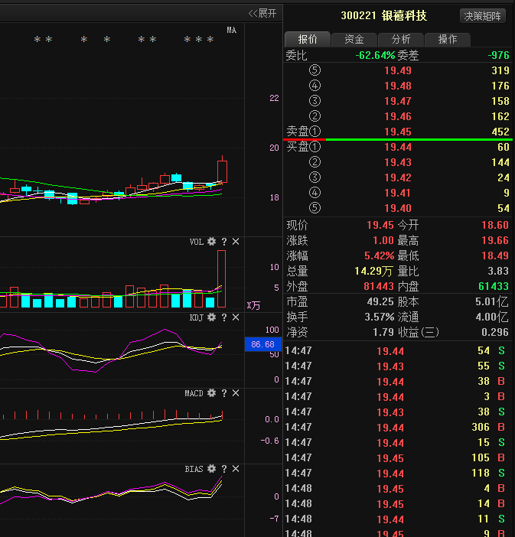Select 买盘① row volume 60
The image size is (515, 537).
(x=504, y=148)
